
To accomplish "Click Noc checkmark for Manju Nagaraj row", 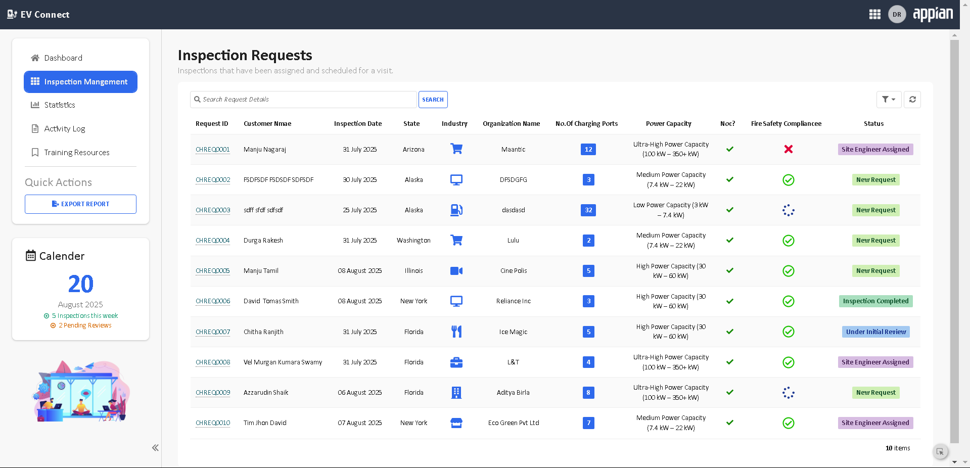I will [729, 149].
